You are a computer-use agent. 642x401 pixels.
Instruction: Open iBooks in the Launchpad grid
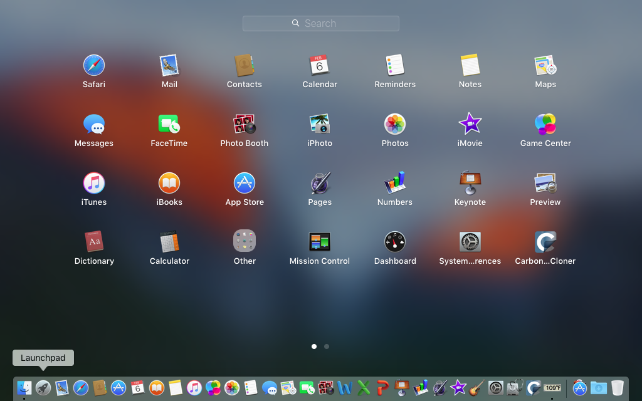pyautogui.click(x=169, y=184)
